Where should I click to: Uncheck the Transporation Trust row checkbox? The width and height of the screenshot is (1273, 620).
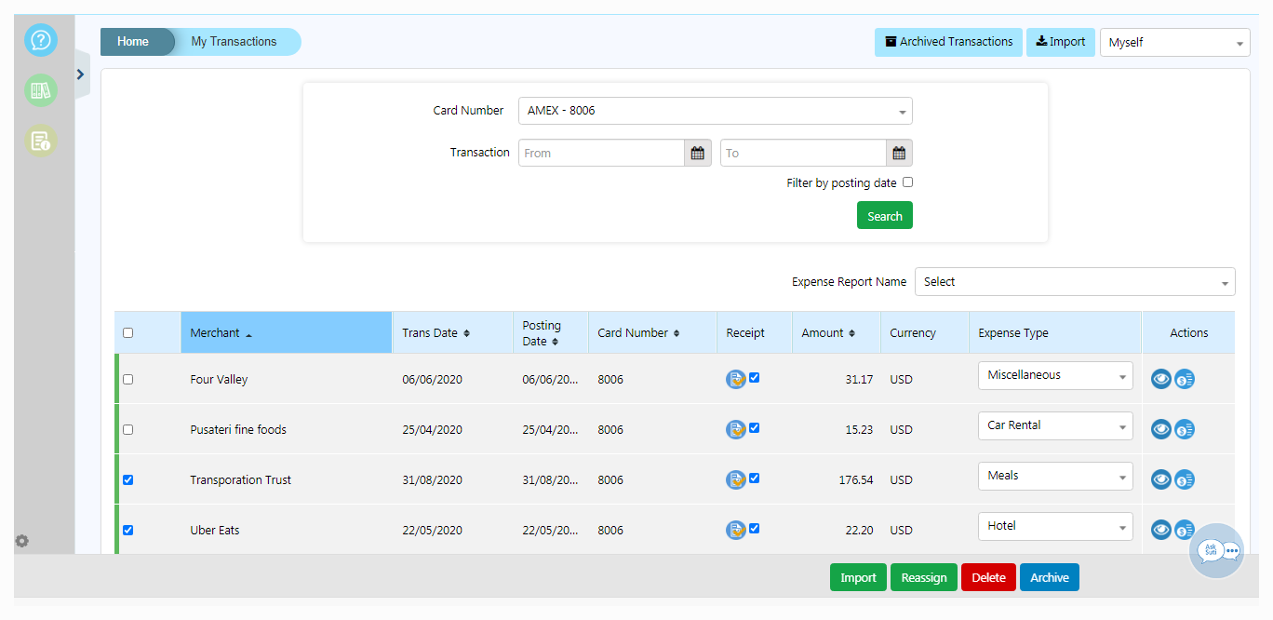coord(128,479)
